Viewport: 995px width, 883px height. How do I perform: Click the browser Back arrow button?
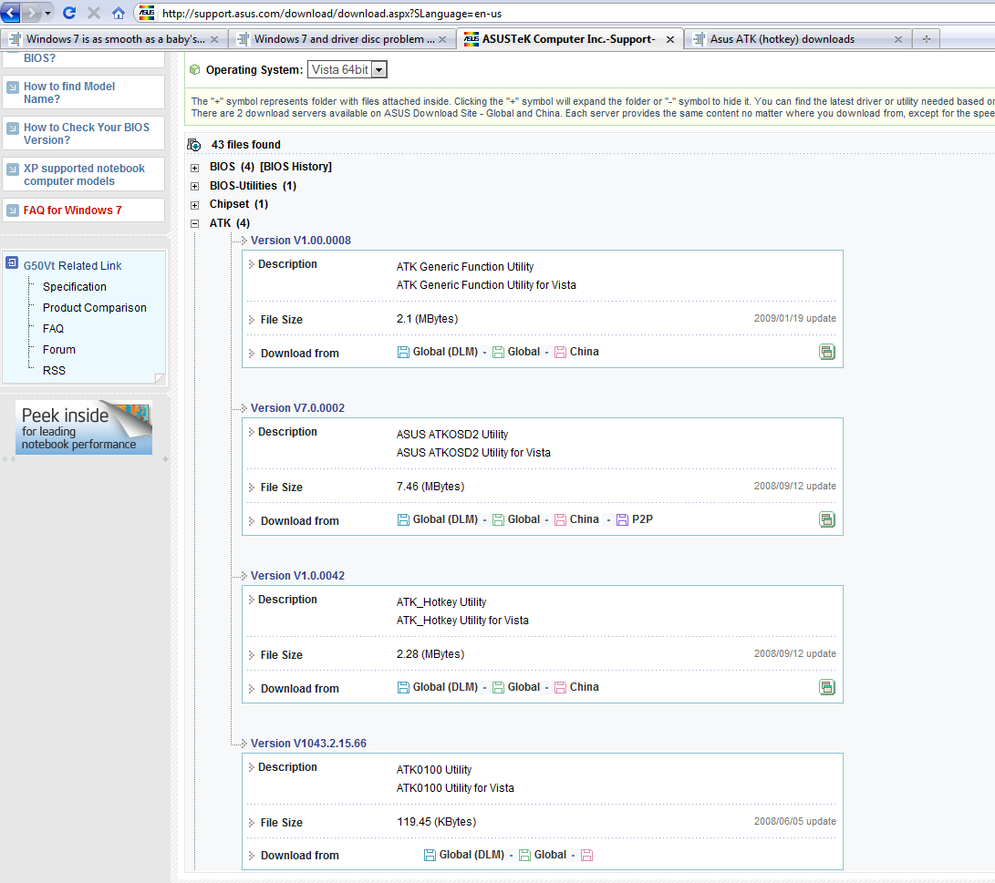point(11,12)
